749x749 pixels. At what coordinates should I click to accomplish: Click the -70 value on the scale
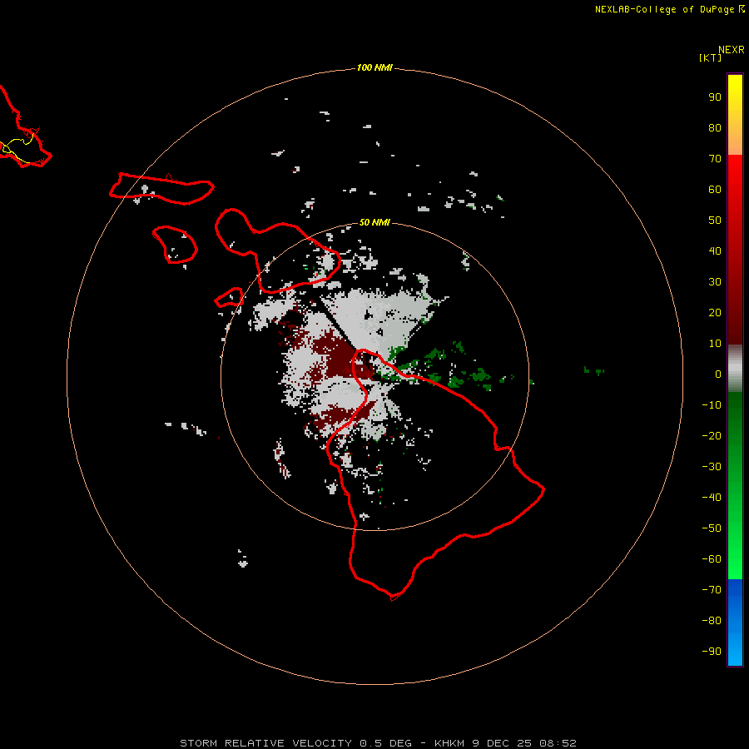(712, 590)
